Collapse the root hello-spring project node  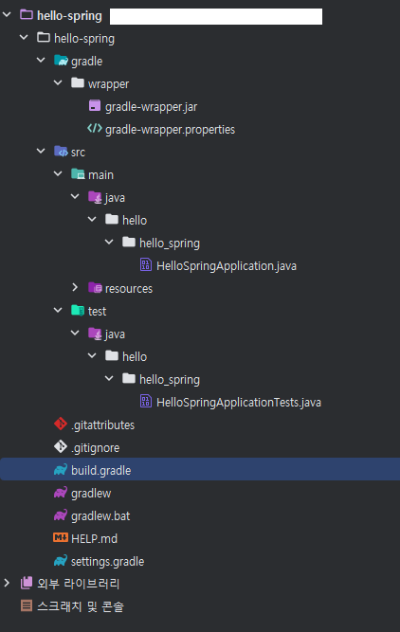[7, 15]
